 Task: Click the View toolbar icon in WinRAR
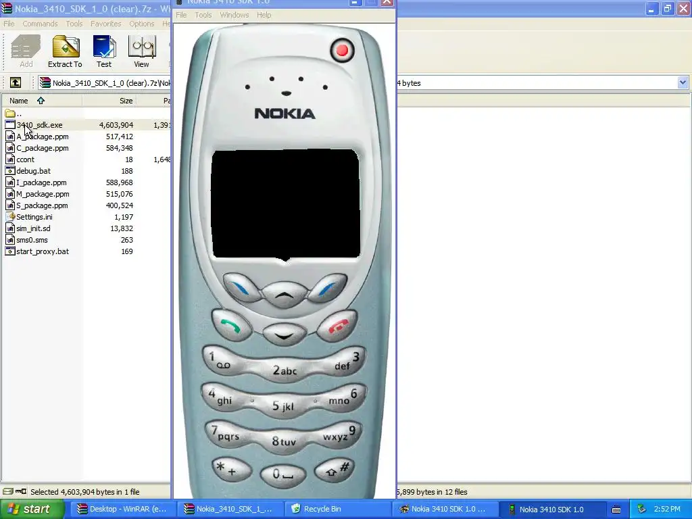[141, 51]
